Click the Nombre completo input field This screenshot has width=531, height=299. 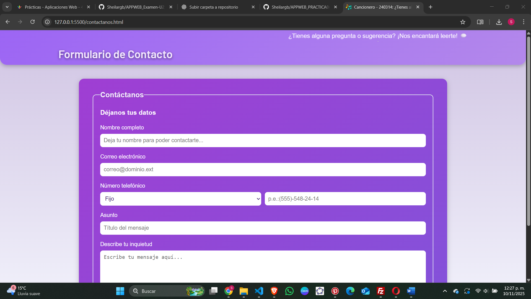tap(263, 140)
